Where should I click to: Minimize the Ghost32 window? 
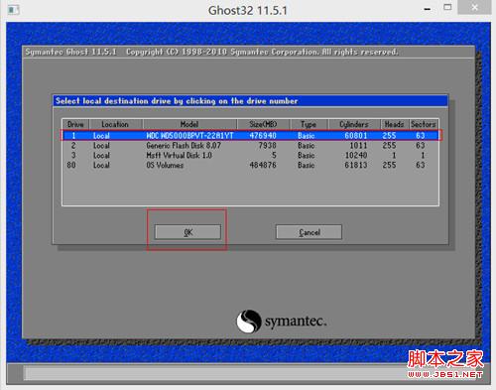(428, 9)
